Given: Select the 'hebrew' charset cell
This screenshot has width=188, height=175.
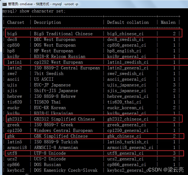Looking at the screenshot, I should [15, 96].
